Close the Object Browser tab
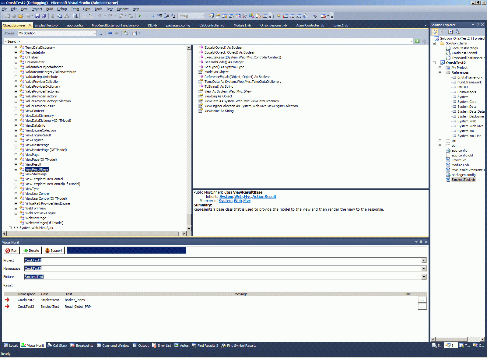 (x=30, y=25)
